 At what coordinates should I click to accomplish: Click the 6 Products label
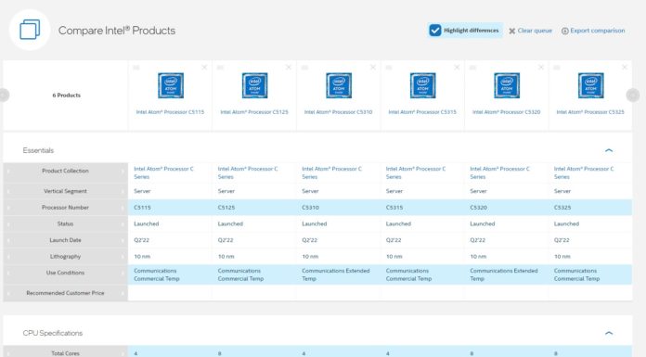tap(66, 96)
